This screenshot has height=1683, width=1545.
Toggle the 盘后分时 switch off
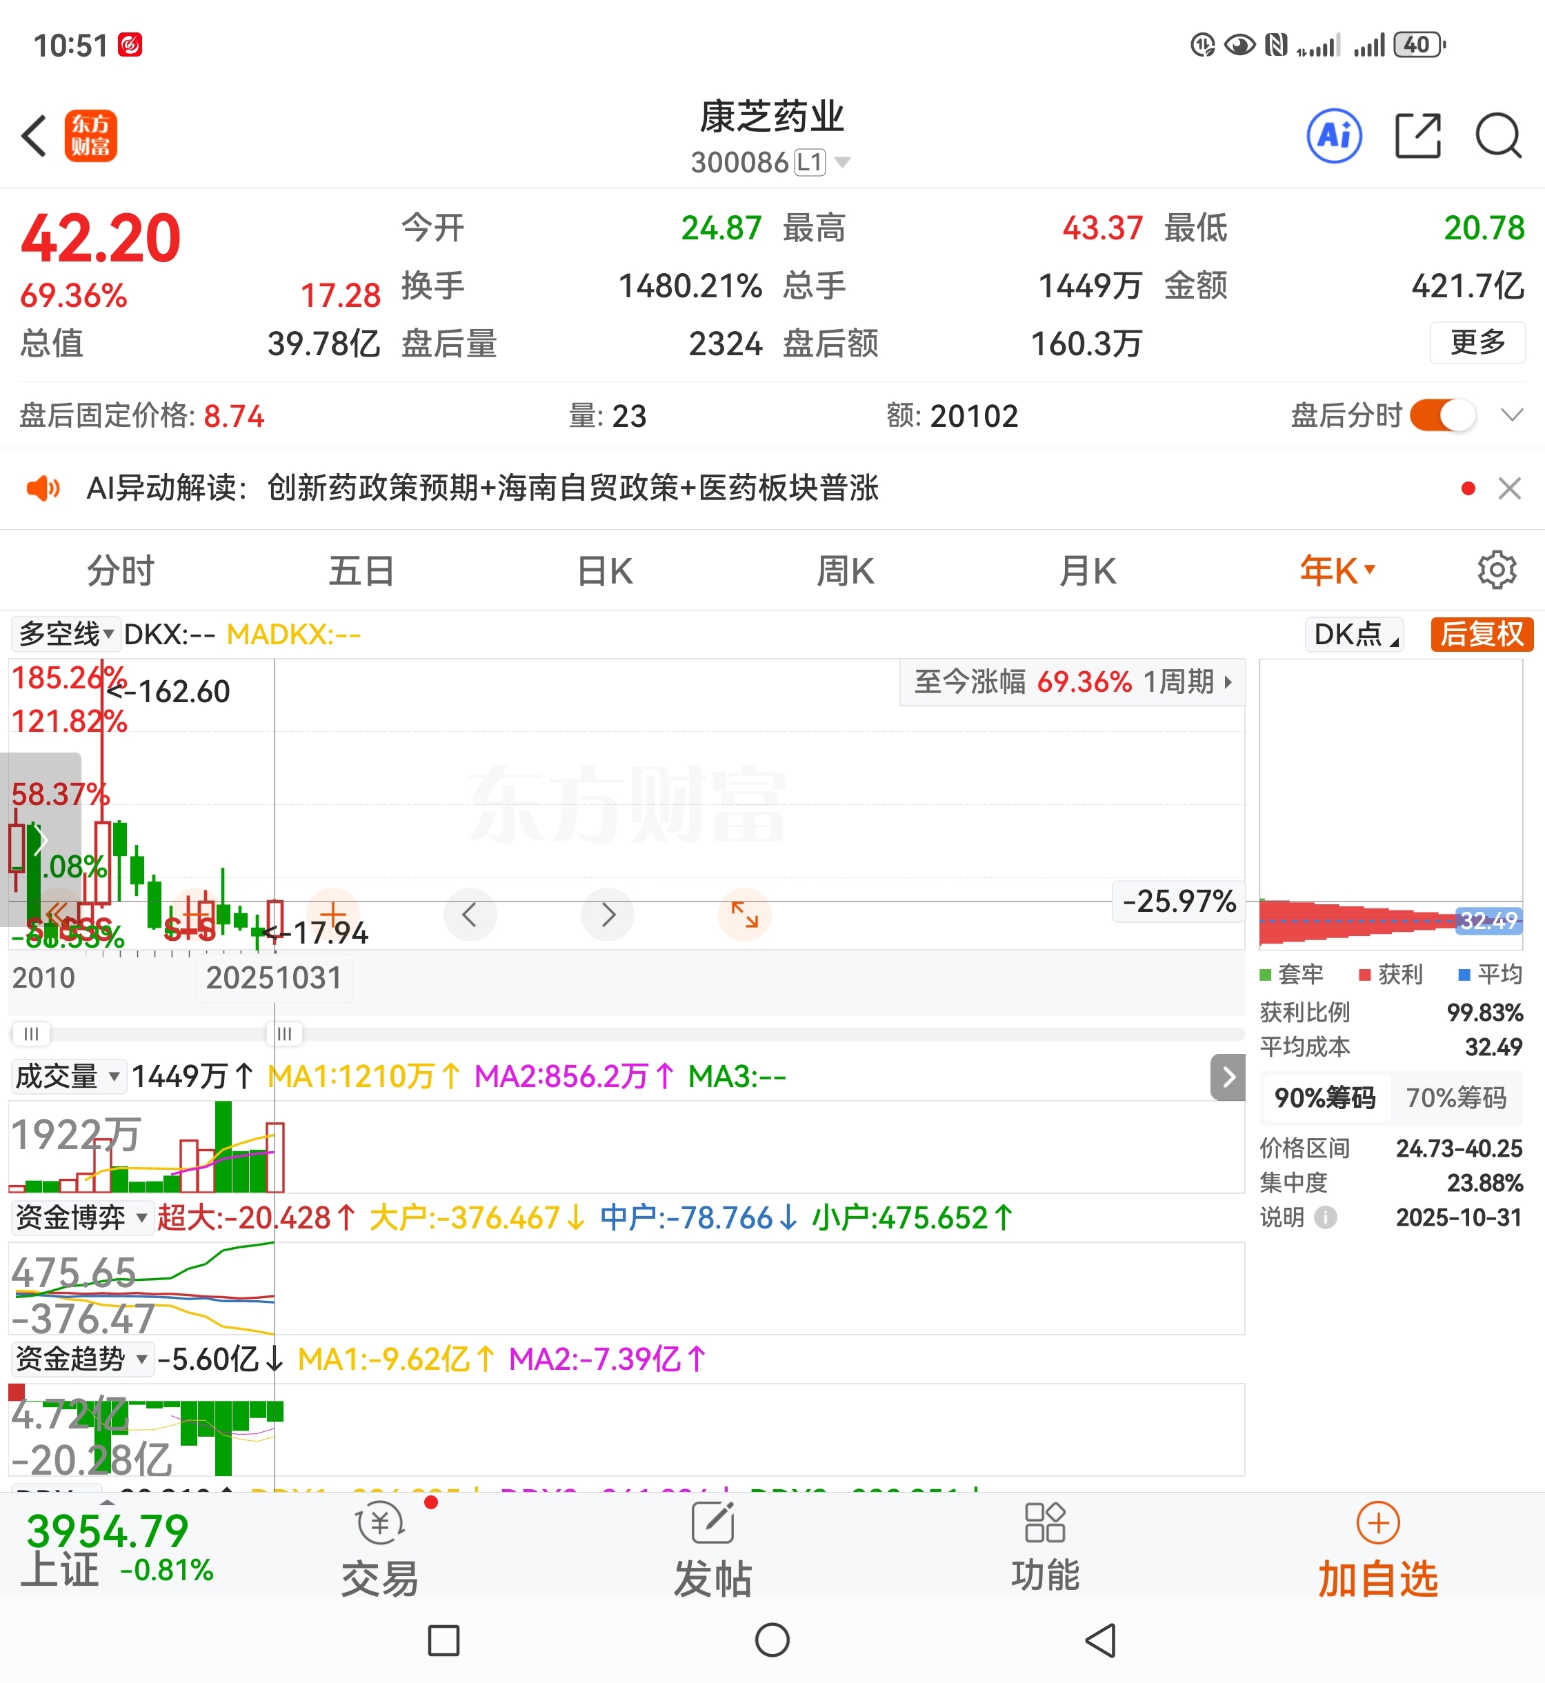pyautogui.click(x=1442, y=415)
